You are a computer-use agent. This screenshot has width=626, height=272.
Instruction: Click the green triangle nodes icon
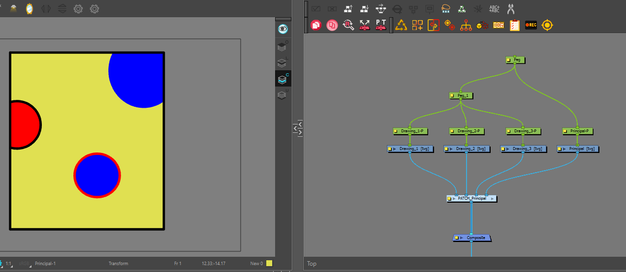[x=462, y=8]
